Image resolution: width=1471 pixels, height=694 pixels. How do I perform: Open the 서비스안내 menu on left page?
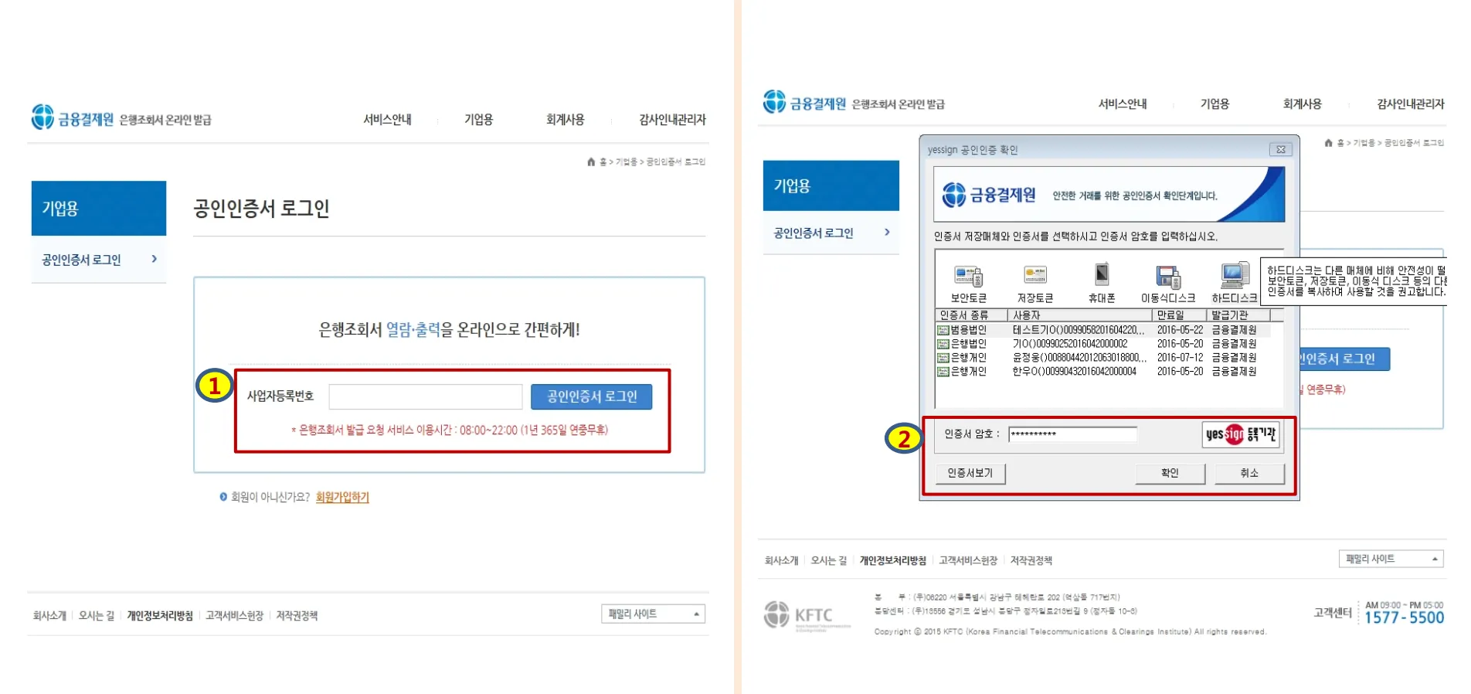[387, 120]
